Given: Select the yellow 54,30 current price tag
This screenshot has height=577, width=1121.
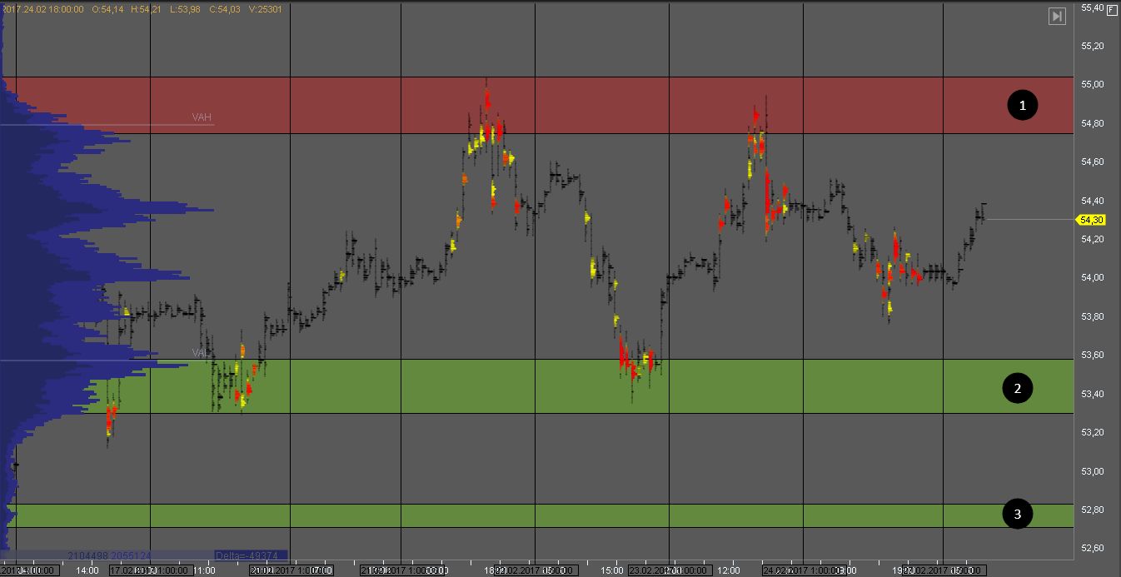Looking at the screenshot, I should coord(1090,220).
